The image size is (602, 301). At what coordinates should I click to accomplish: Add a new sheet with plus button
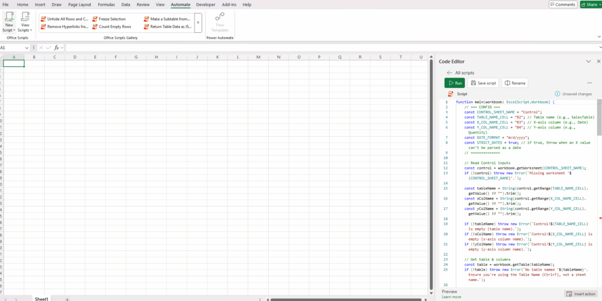pos(67,299)
